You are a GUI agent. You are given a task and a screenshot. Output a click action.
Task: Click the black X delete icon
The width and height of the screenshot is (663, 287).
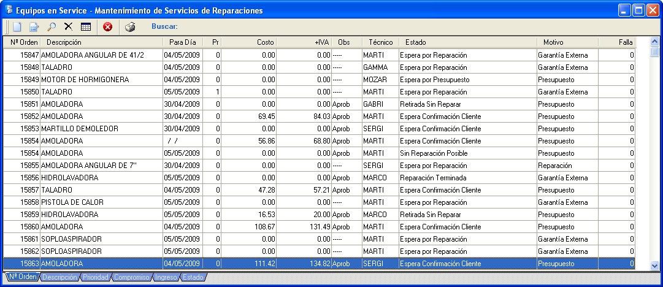coord(68,27)
